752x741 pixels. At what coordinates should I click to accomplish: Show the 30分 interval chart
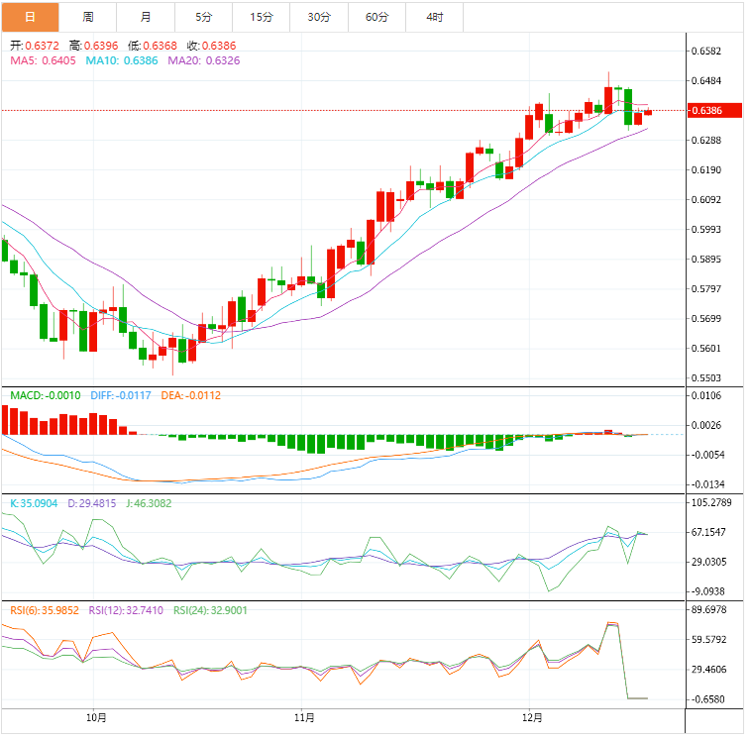coord(319,17)
